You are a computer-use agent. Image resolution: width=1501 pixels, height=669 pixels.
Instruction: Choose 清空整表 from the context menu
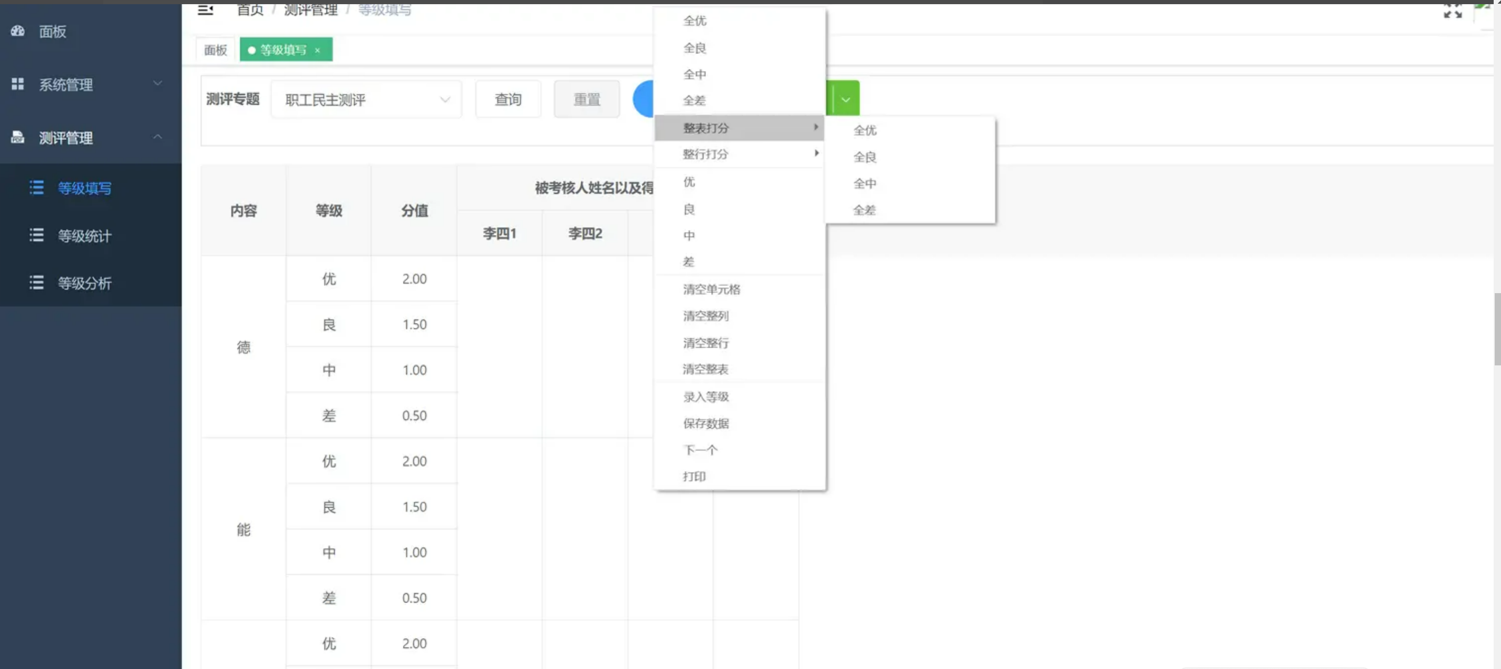[x=704, y=369]
